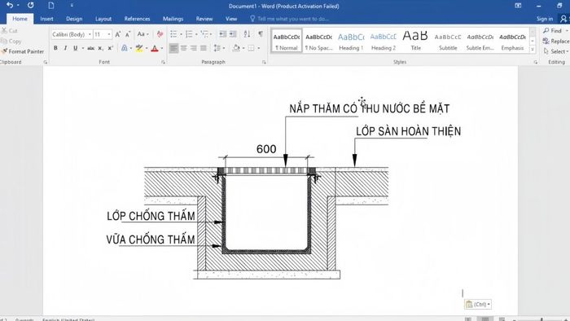Toggle Italic formatting
570x321 pixels.
point(65,48)
